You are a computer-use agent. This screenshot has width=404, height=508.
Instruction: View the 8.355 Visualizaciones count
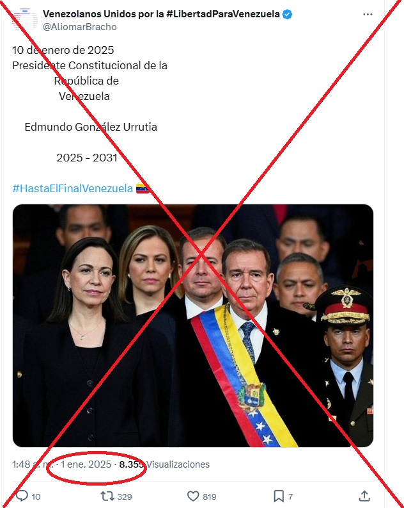click(x=164, y=464)
